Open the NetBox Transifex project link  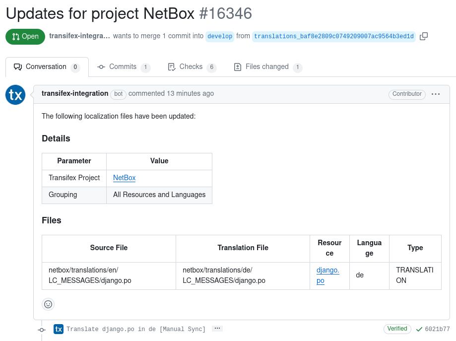coord(124,178)
